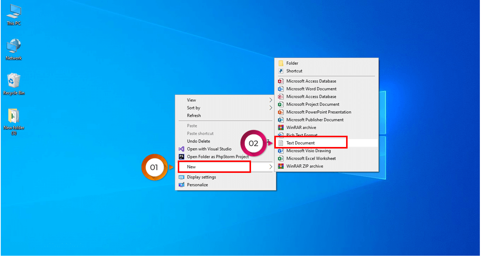Create a new Shortcut from submenu

294,71
